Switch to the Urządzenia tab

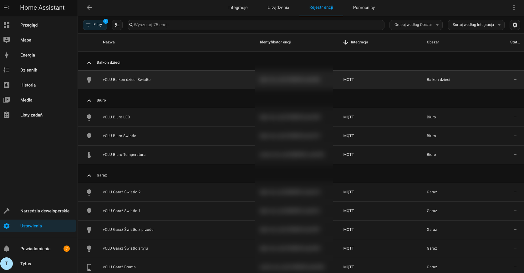[x=278, y=8]
